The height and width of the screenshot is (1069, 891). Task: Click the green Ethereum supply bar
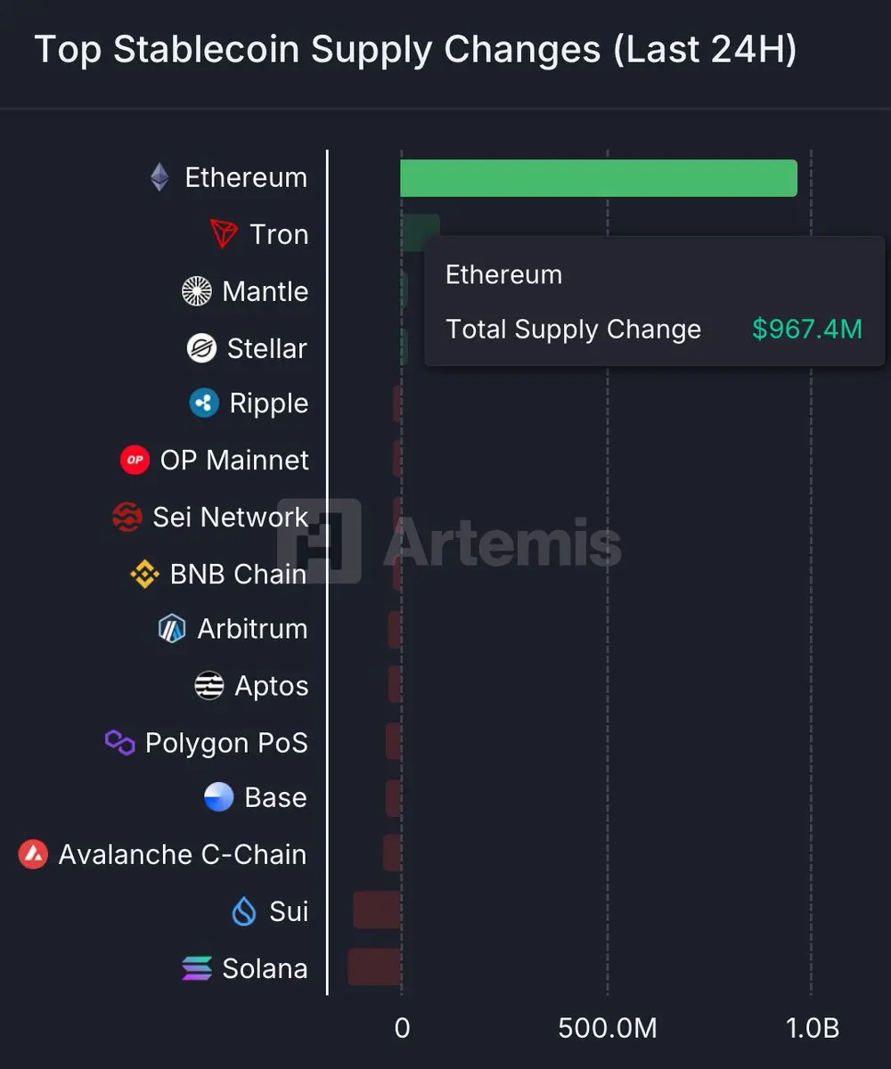click(599, 178)
